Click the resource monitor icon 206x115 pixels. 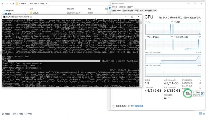(129, 106)
